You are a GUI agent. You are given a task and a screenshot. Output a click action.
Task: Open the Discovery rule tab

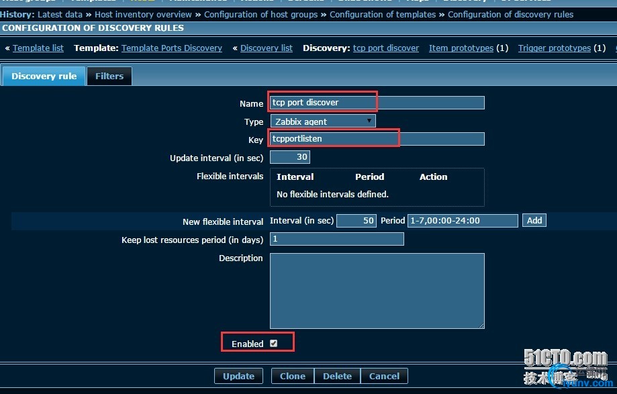44,76
